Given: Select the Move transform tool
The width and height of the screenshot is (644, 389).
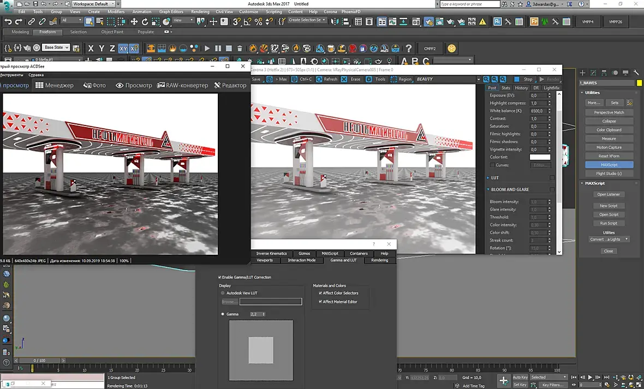Looking at the screenshot, I should tap(134, 22).
